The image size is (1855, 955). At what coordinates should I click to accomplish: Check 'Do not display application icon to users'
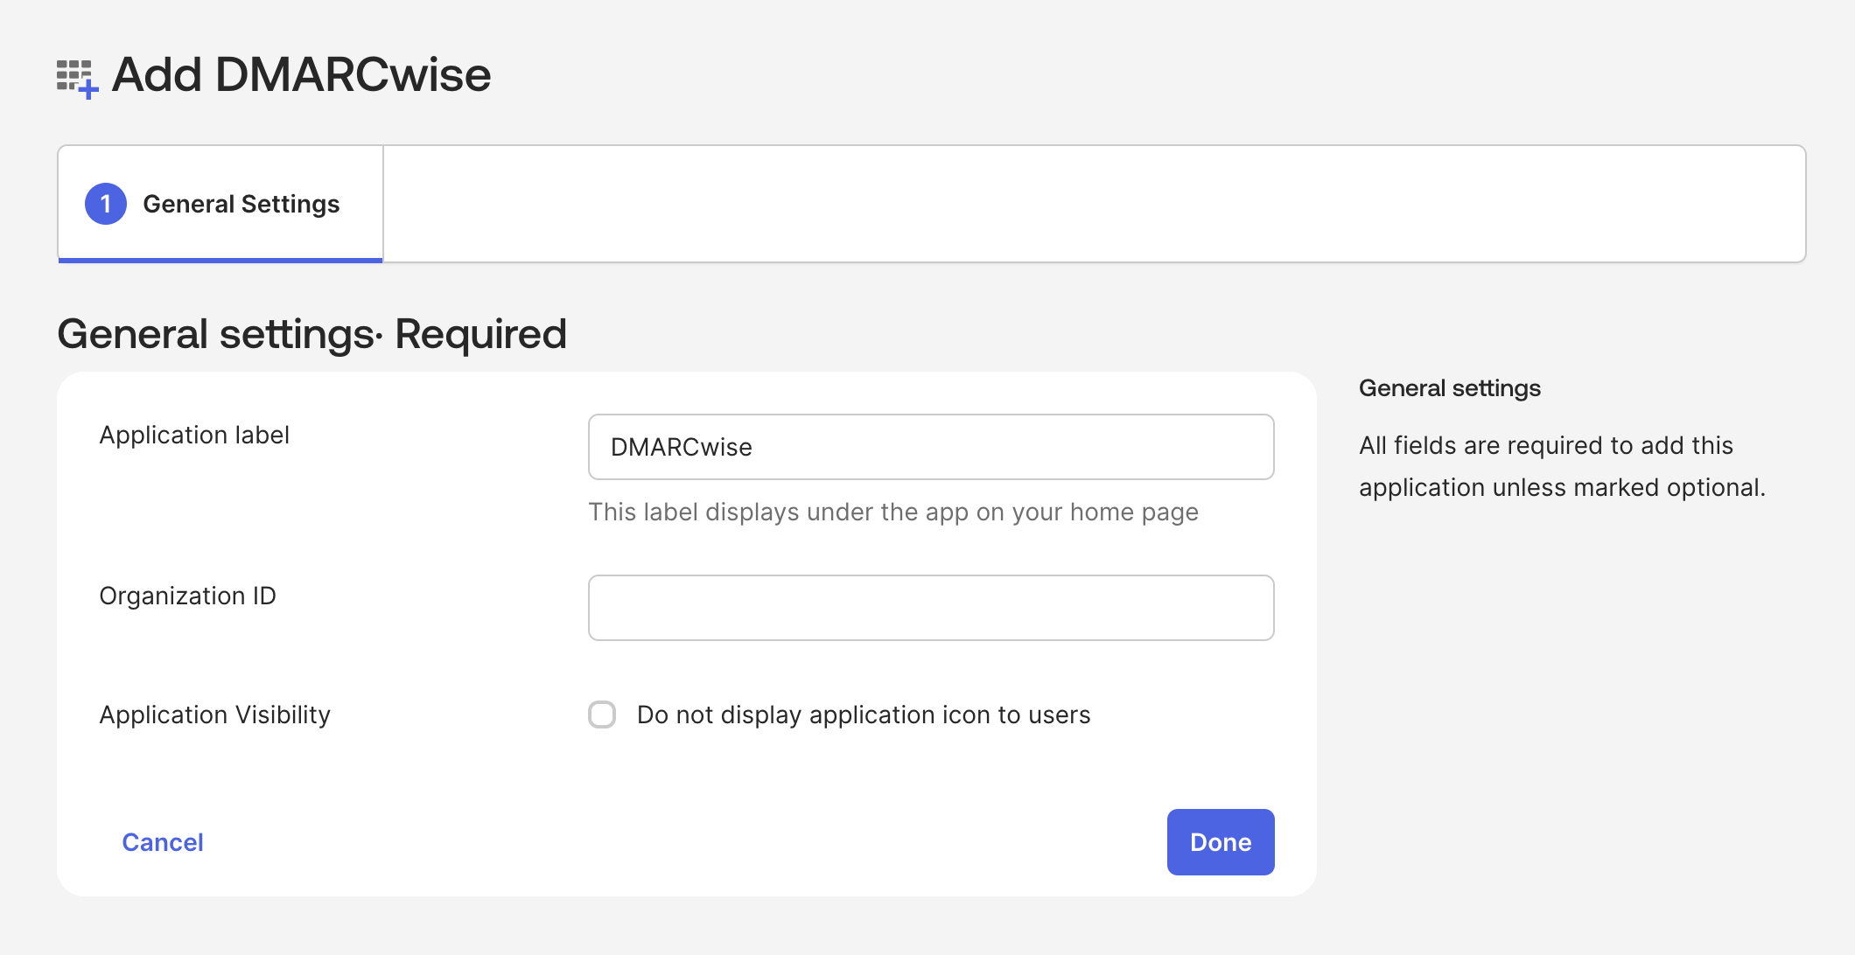pos(602,715)
